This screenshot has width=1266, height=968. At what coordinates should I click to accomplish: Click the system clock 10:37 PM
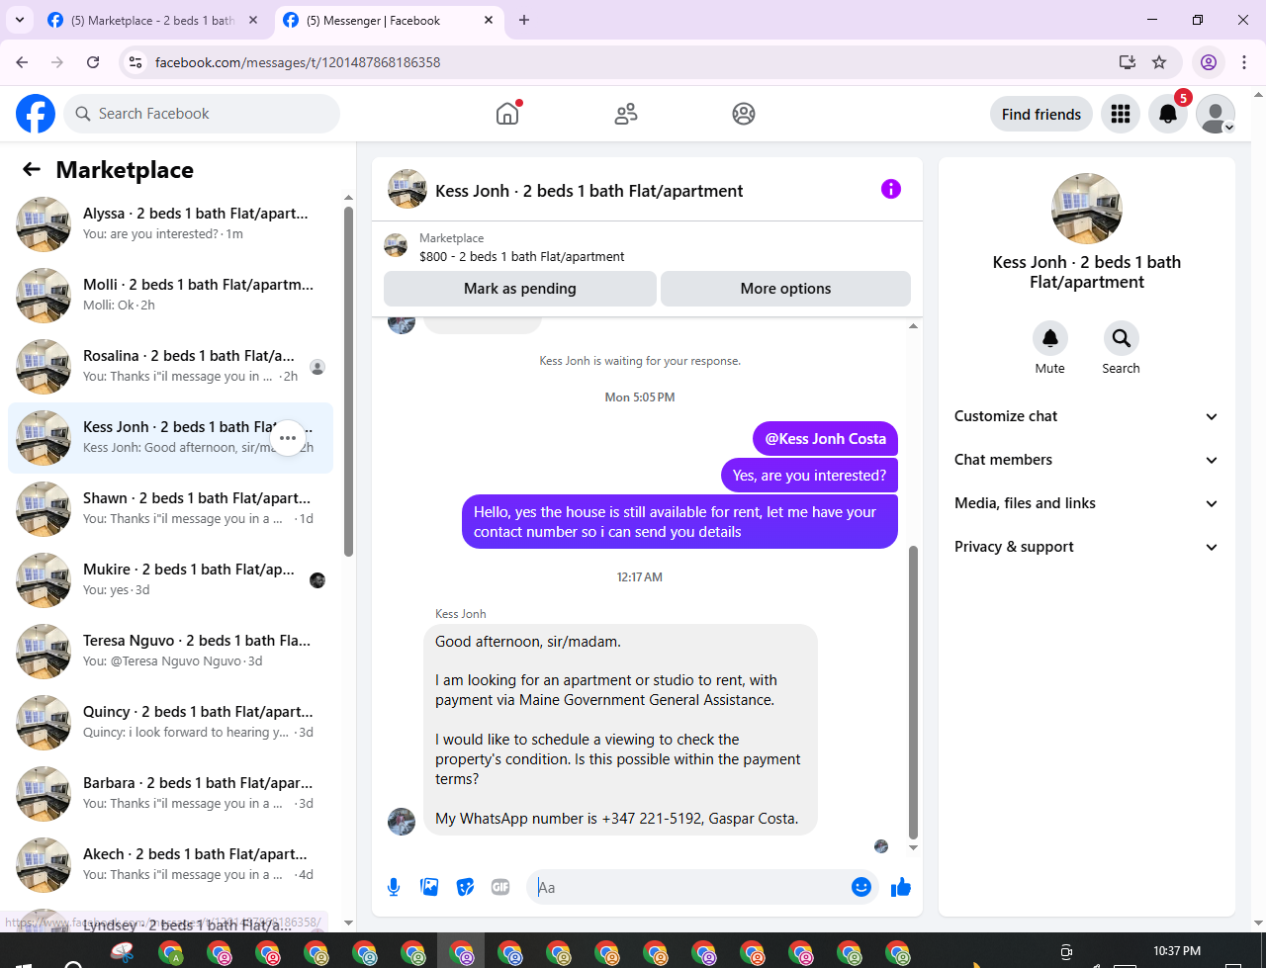1177,951
